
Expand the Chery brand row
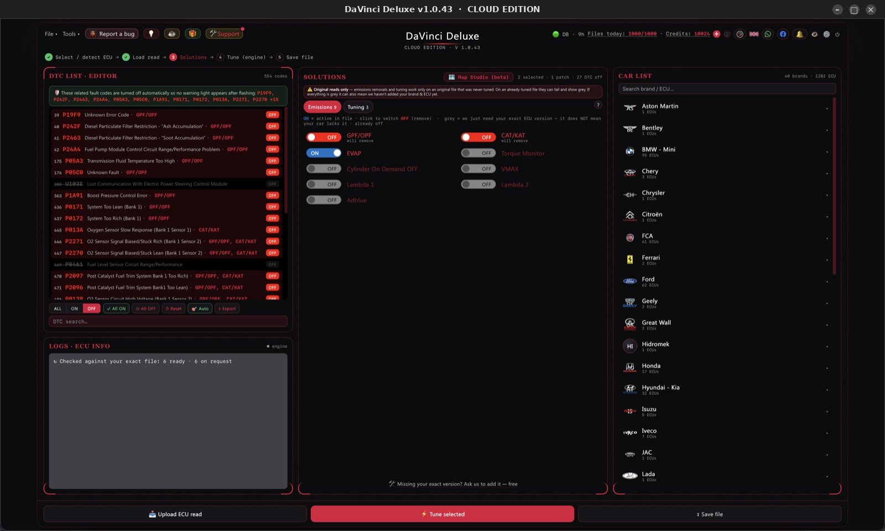726,173
